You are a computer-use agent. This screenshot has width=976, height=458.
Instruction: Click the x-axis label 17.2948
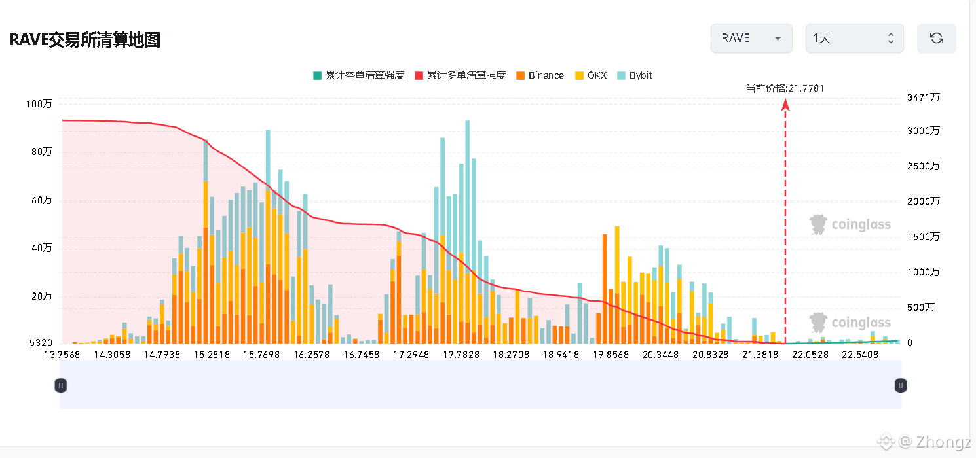pyautogui.click(x=411, y=355)
